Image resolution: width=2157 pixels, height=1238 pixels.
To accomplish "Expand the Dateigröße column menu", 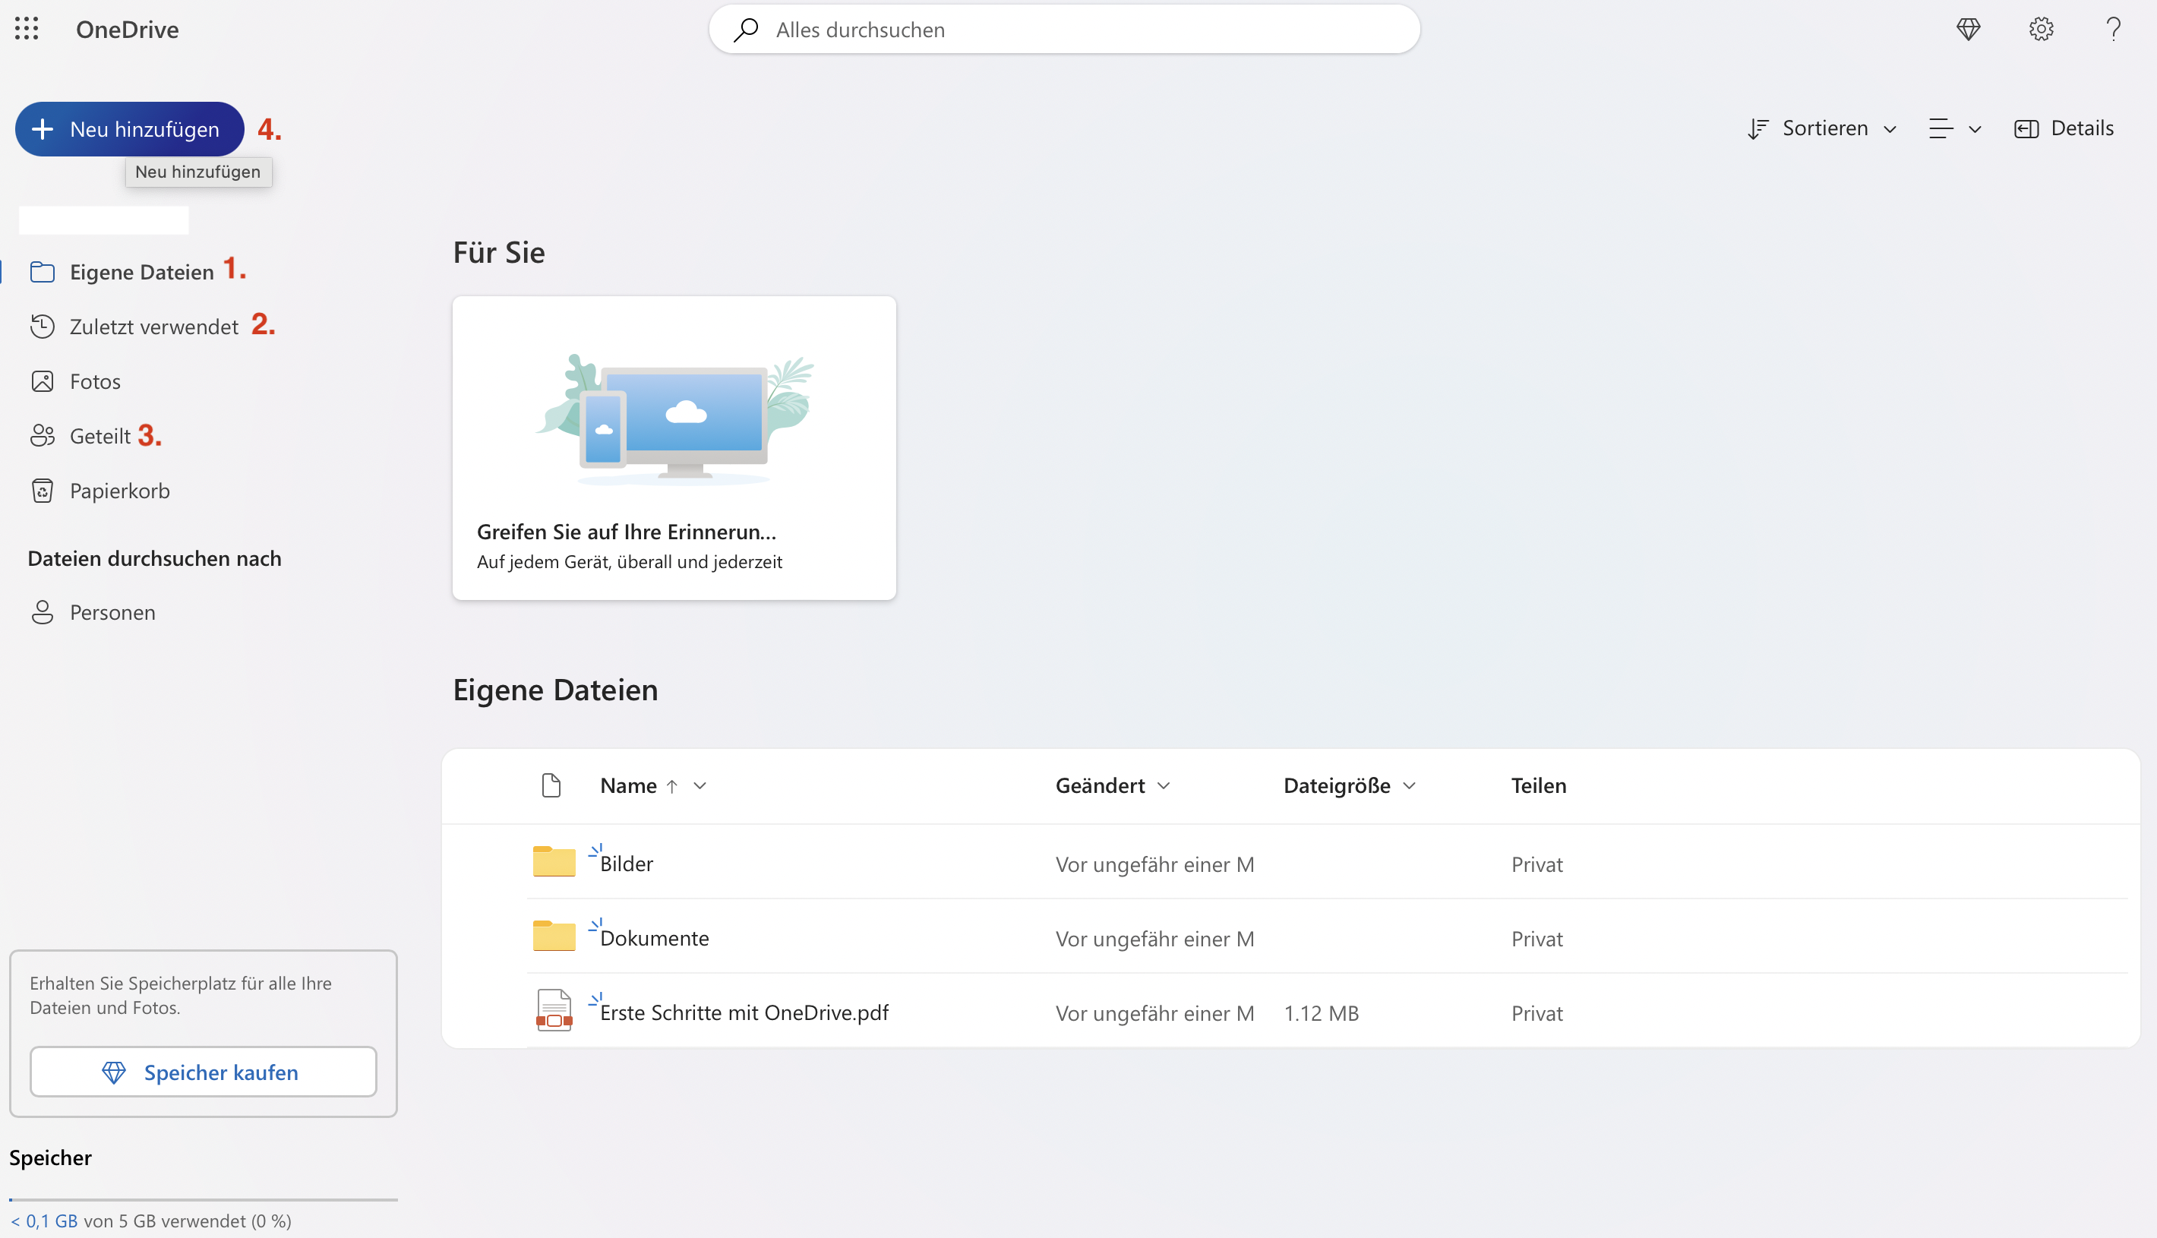I will (x=1410, y=785).
